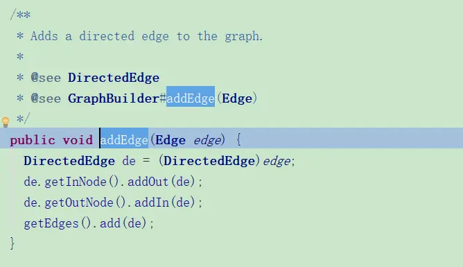Click highlighted addEdge in the Javadoc @see line

(191, 98)
